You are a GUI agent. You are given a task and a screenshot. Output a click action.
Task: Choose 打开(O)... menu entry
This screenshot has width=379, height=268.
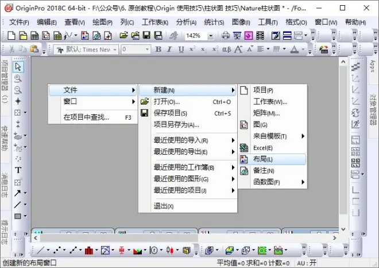click(188, 102)
